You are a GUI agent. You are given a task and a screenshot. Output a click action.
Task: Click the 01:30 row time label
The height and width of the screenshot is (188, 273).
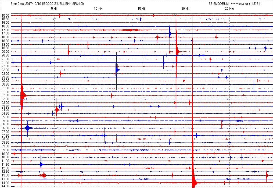(5, 92)
